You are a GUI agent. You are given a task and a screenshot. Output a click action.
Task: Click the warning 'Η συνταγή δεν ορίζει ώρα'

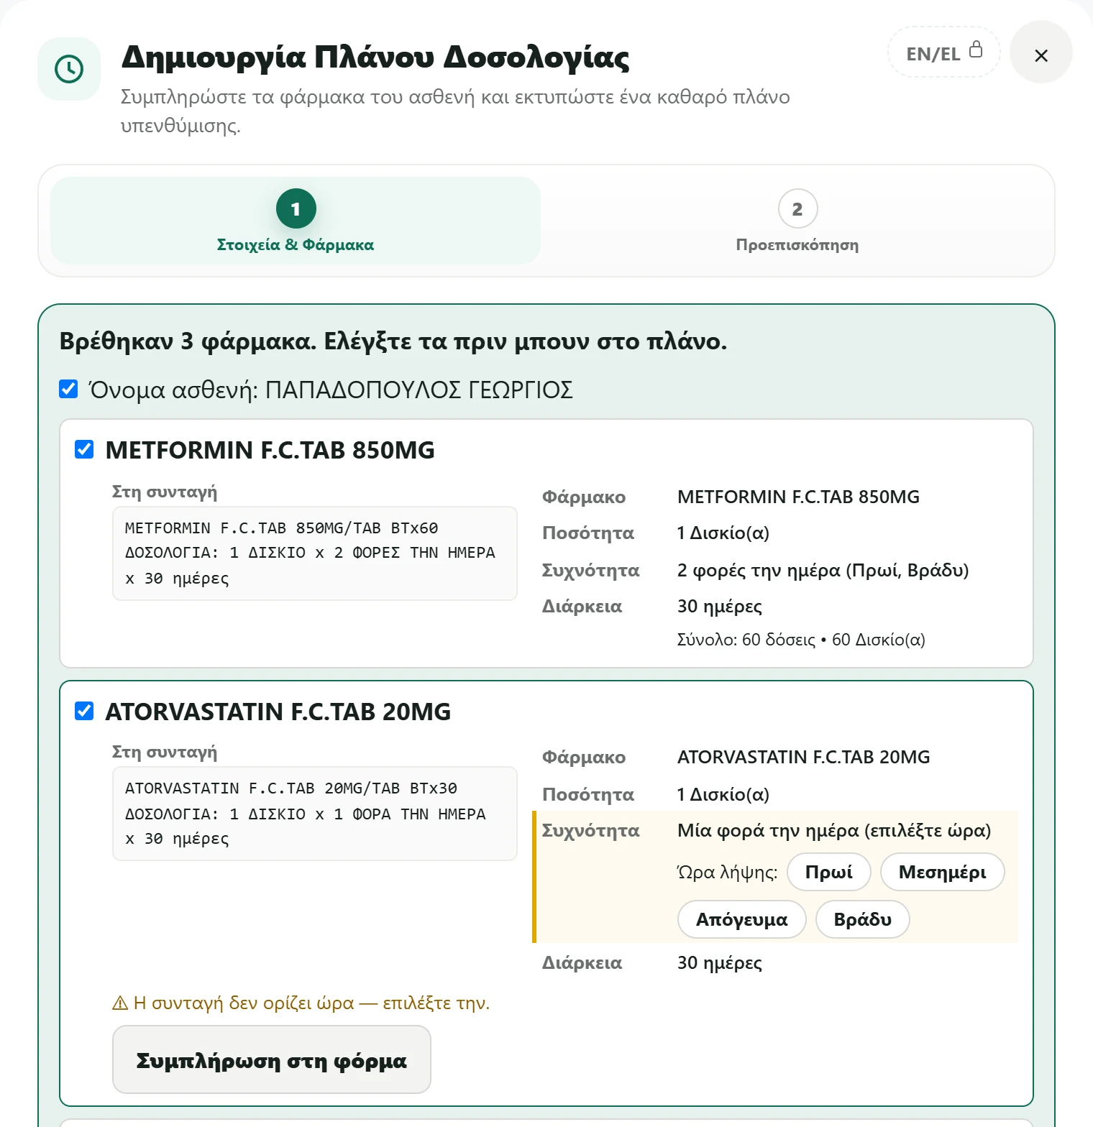click(x=301, y=1003)
